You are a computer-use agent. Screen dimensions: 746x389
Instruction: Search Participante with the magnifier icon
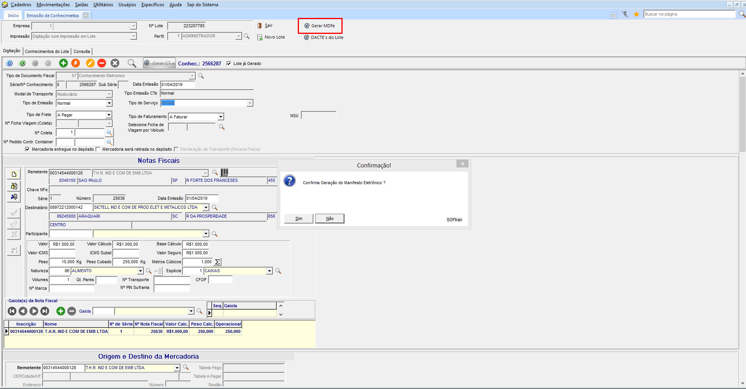click(214, 234)
